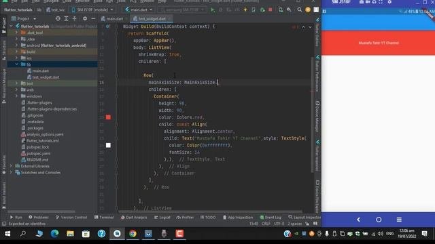Image resolution: width=435 pixels, height=244 pixels.
Task: Click the CRLF line separator in status bar
Action: pos(266,224)
